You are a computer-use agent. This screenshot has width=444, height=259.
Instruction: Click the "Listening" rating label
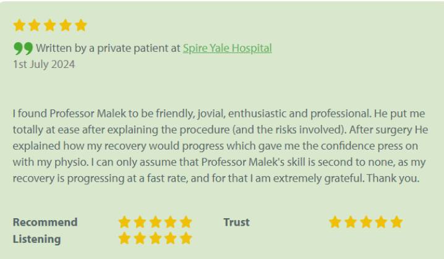click(x=36, y=239)
